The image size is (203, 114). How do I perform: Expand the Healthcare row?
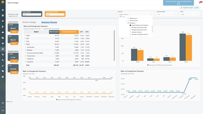click(26, 59)
